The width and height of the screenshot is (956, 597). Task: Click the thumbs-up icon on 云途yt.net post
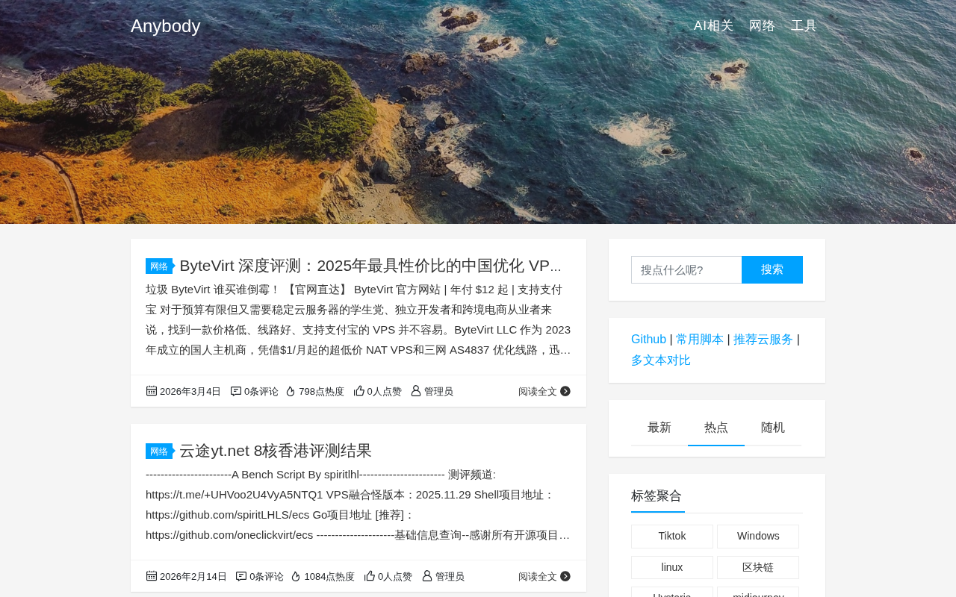pos(370,575)
